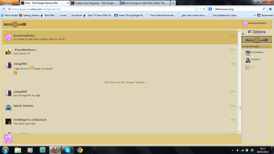Click the star icon next to Annamisasa
Viewport: 274px width, 154px height.
[x=269, y=52]
